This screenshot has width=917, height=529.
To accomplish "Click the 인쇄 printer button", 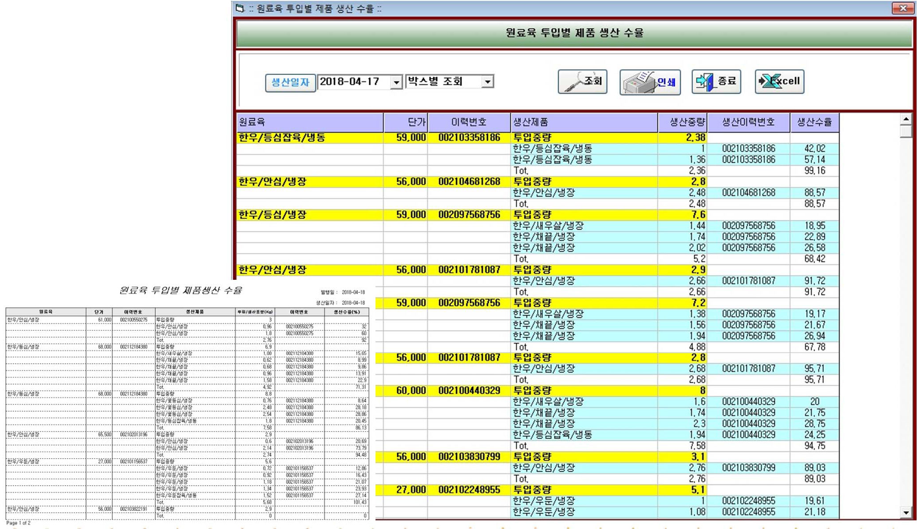I will point(650,82).
